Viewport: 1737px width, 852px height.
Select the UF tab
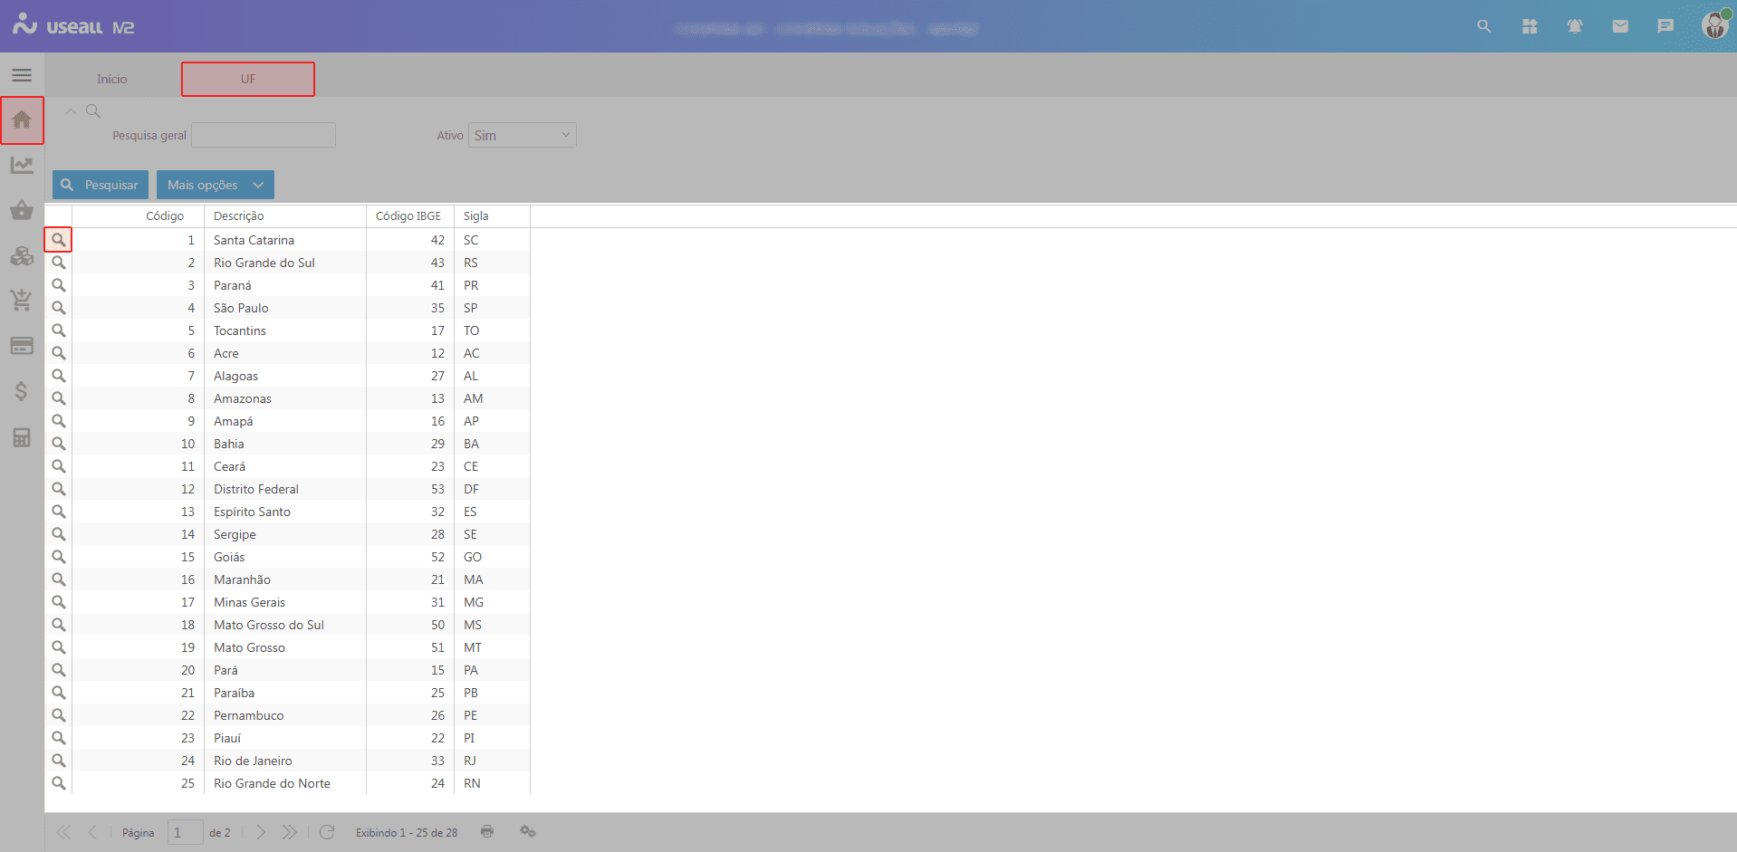[x=248, y=79]
